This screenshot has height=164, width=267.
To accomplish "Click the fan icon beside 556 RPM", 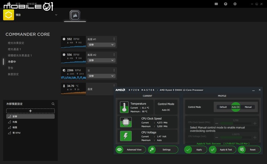I will tap(64, 55).
